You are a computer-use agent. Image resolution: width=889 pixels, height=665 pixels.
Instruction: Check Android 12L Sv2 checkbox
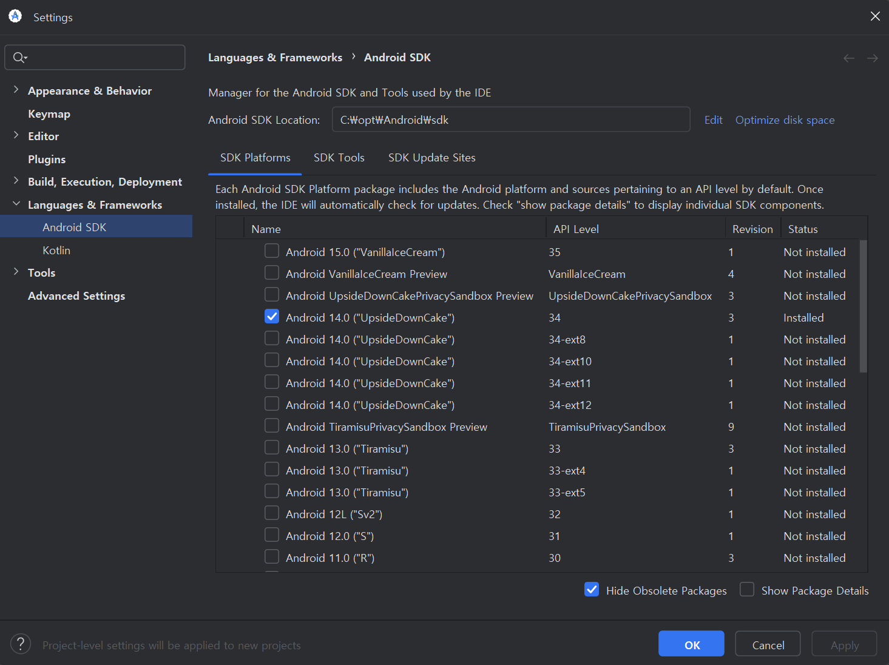pyautogui.click(x=272, y=513)
